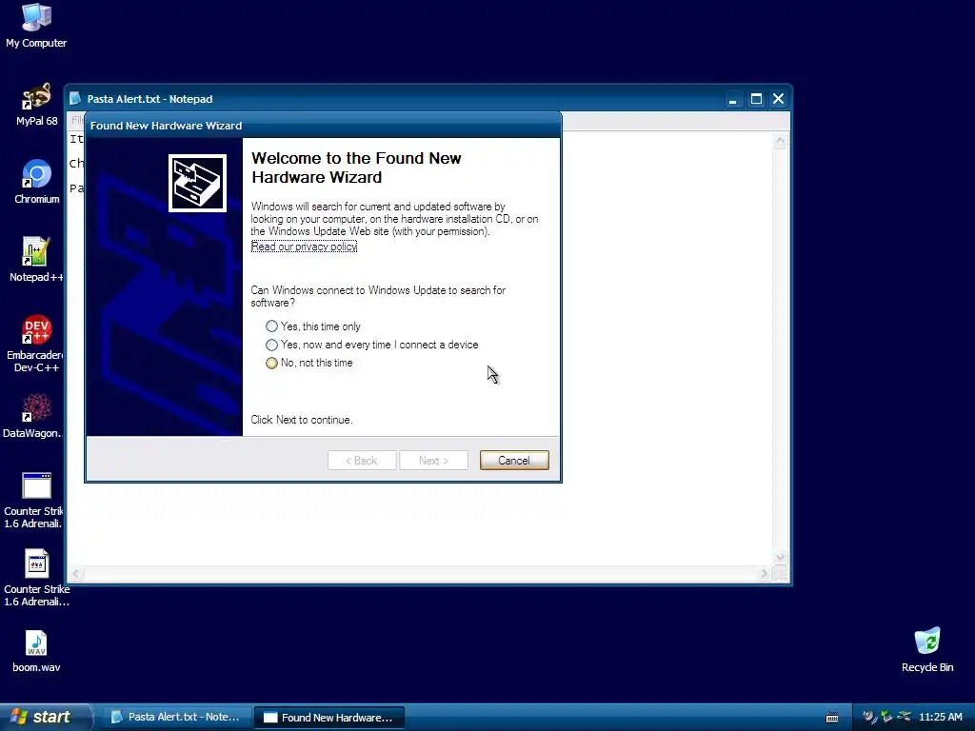The height and width of the screenshot is (731, 975).
Task: Activate the Found New Hardware taskbar button
Action: coord(329,718)
